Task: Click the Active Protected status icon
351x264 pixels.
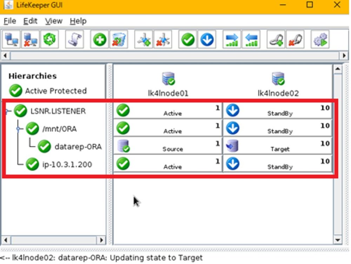Action: (x=15, y=91)
